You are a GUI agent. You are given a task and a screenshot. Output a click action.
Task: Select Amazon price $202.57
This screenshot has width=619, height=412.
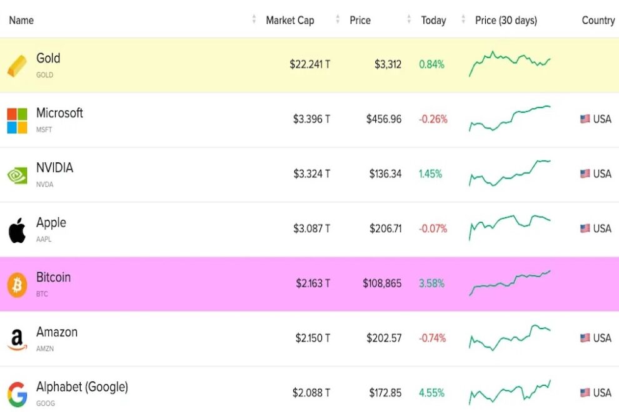(384, 338)
